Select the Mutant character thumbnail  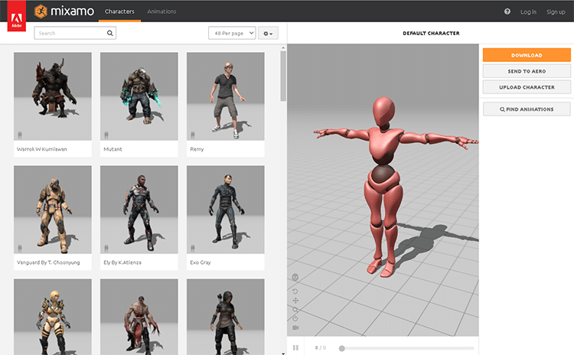(139, 96)
